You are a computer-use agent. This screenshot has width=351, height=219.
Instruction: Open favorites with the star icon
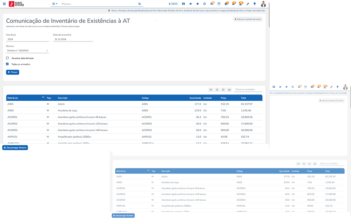197,4
